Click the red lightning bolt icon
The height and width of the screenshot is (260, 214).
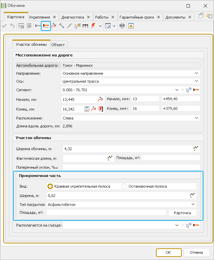pyautogui.click(x=93, y=26)
